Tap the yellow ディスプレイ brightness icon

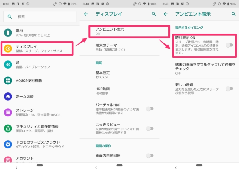pos(8,48)
